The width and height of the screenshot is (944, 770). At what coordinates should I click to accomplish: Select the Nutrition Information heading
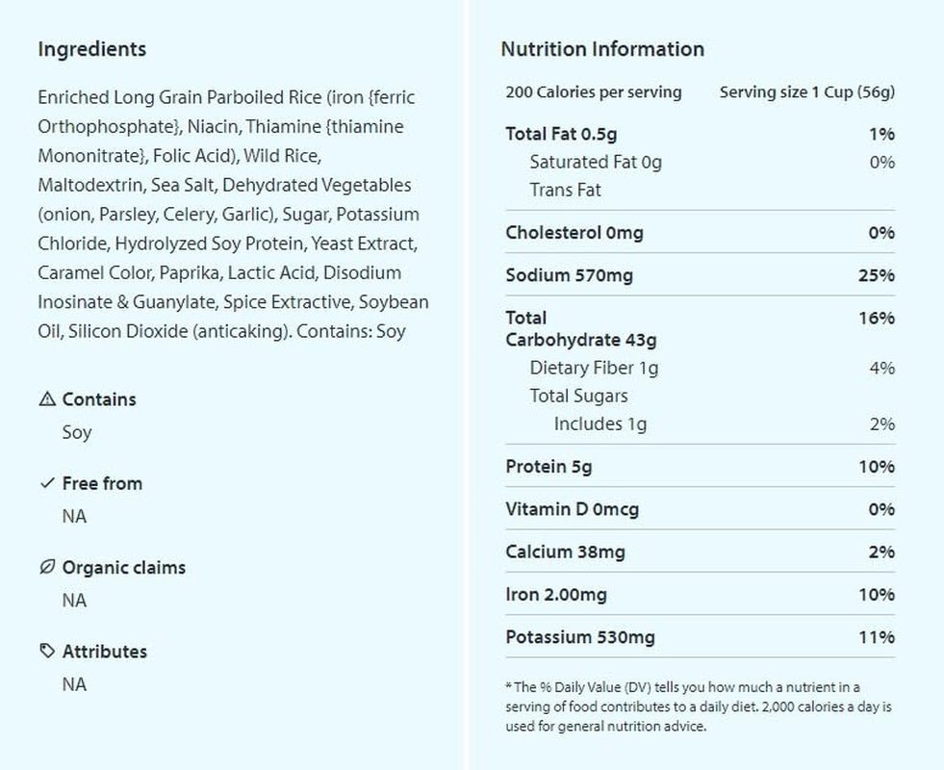point(602,49)
